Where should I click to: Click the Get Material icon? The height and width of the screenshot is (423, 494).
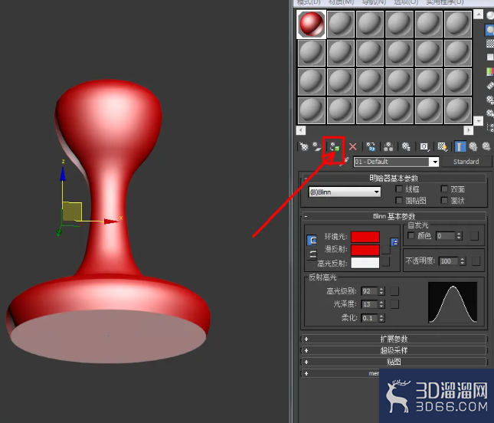click(x=304, y=146)
